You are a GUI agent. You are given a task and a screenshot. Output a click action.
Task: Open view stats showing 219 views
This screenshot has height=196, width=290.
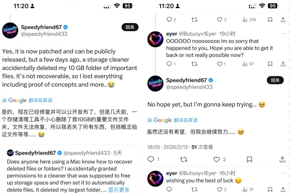[249, 20]
